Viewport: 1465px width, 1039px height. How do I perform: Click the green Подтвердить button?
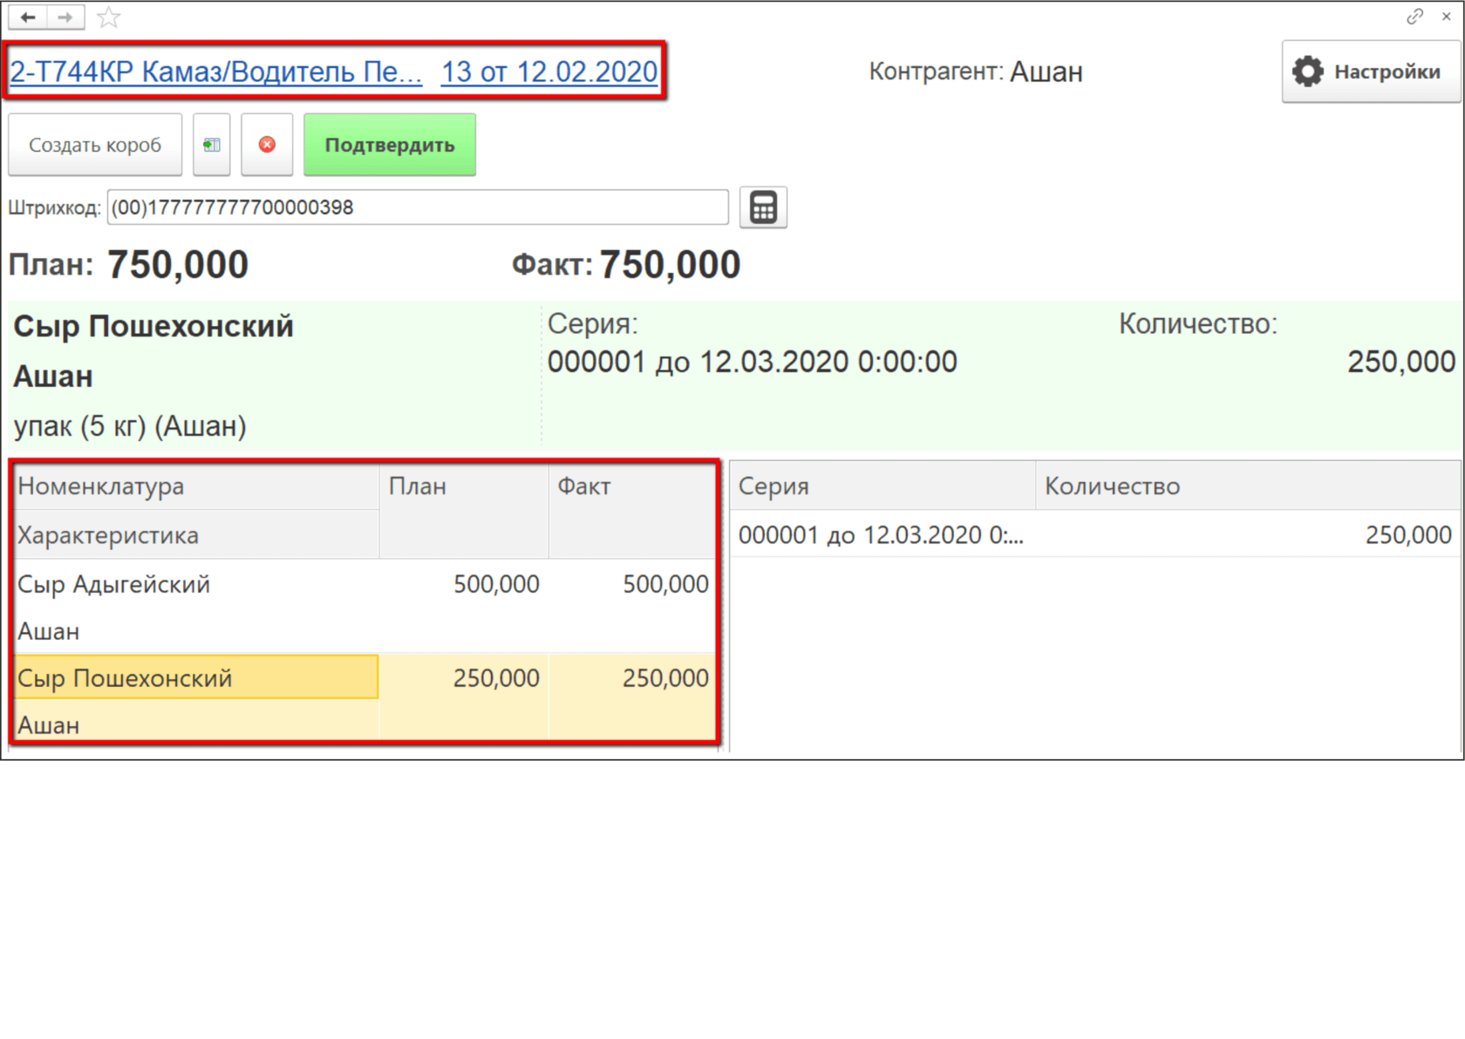point(390,145)
